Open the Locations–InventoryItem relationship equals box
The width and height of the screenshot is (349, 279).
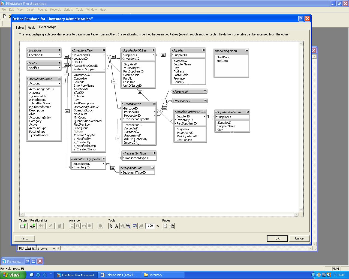point(66,57)
